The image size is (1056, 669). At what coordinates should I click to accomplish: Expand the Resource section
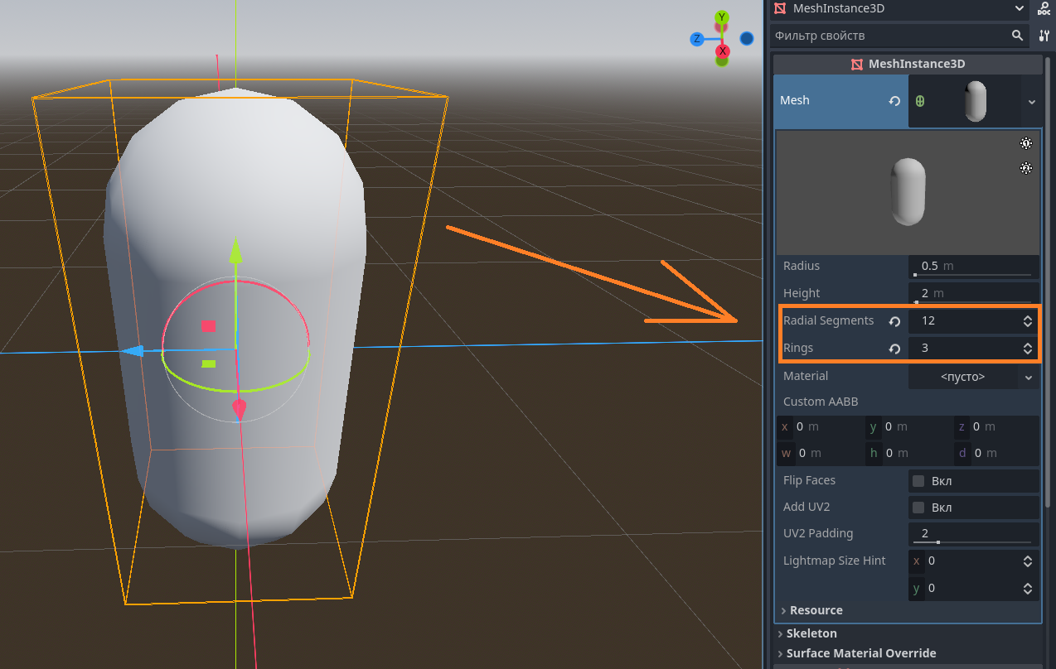coord(816,610)
